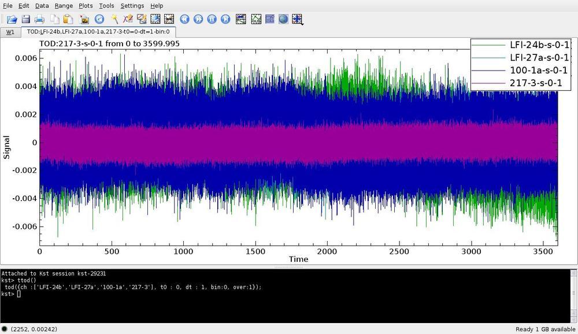Click the globe icon in toolbar
Screen dimensions: 578x334
click(283, 19)
